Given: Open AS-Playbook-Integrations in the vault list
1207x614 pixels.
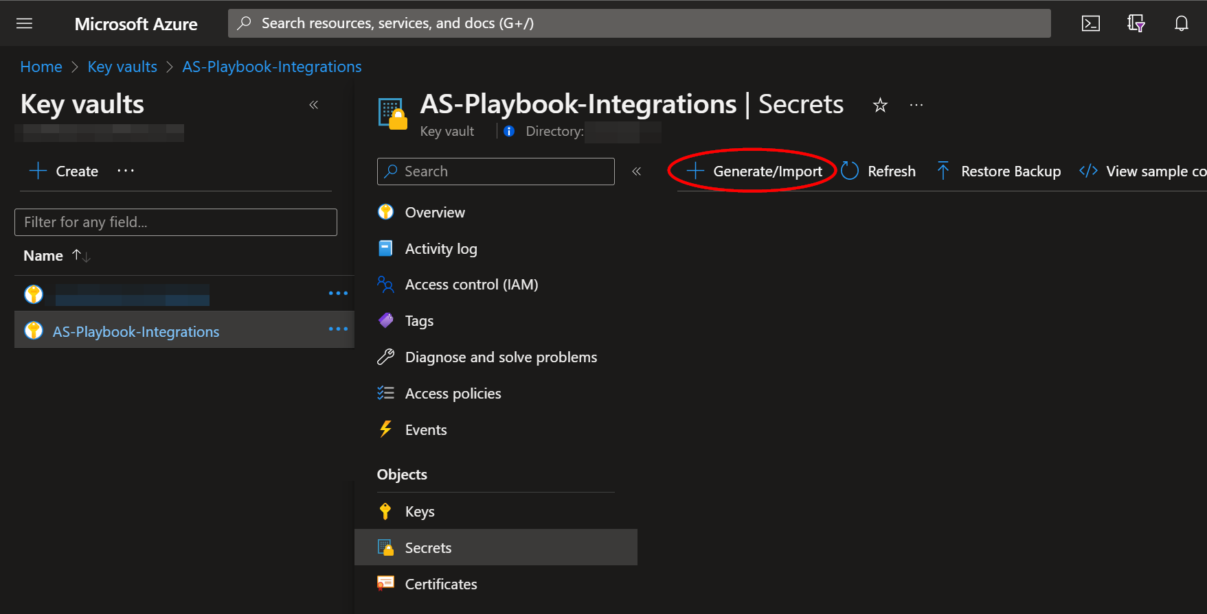Looking at the screenshot, I should pos(136,332).
